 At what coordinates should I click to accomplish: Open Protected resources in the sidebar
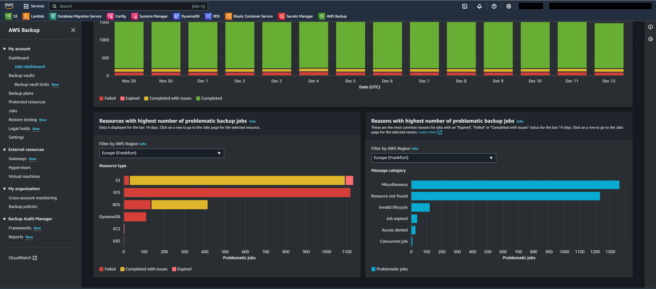coord(27,102)
